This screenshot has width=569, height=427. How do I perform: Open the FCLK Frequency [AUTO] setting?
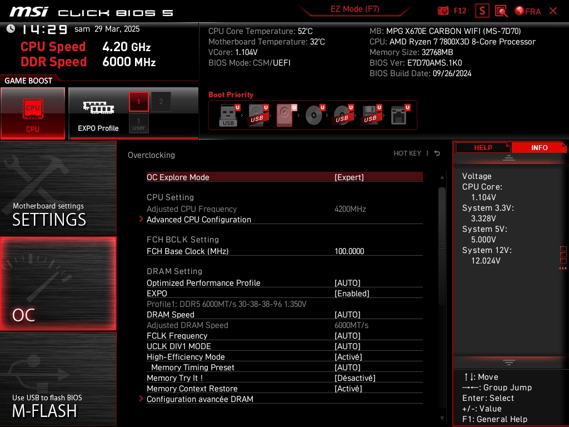click(284, 335)
